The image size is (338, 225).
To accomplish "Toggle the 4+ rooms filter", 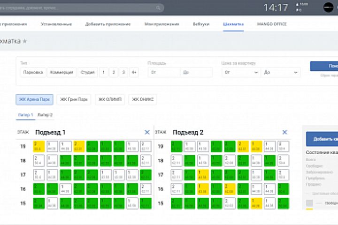I will (x=134, y=72).
